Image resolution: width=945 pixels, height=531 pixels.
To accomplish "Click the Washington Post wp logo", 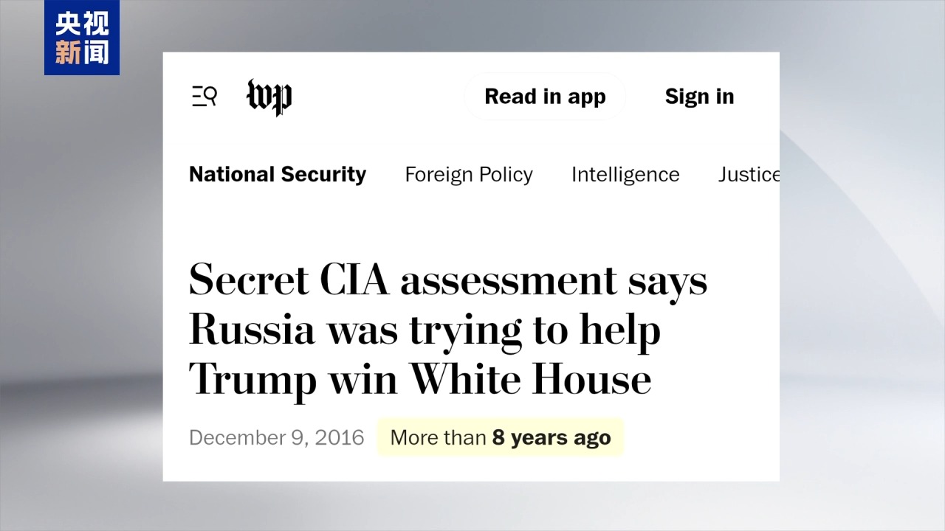I will tap(269, 97).
